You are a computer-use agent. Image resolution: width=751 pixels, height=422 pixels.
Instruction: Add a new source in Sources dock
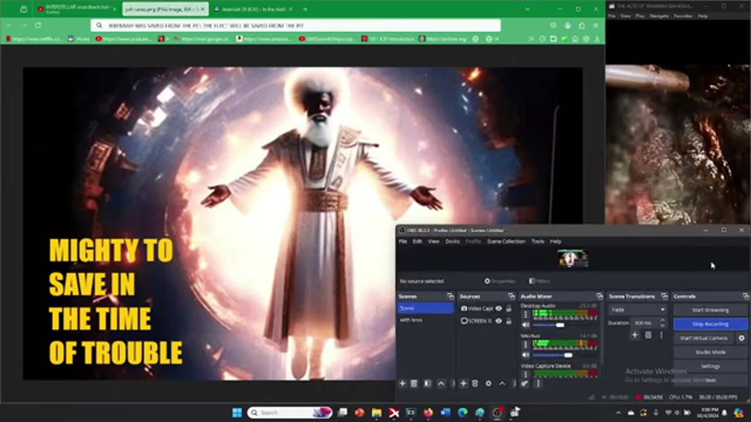point(463,383)
